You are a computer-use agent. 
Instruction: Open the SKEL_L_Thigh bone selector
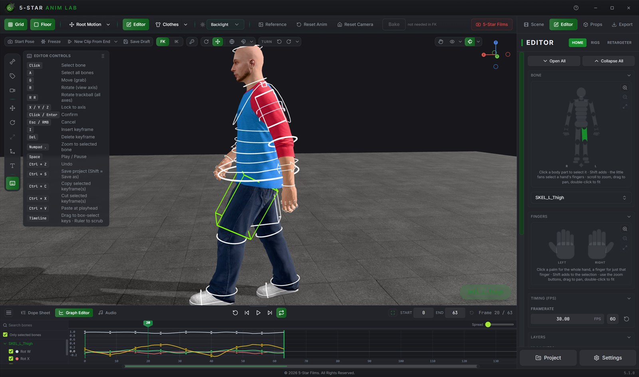pyautogui.click(x=581, y=197)
